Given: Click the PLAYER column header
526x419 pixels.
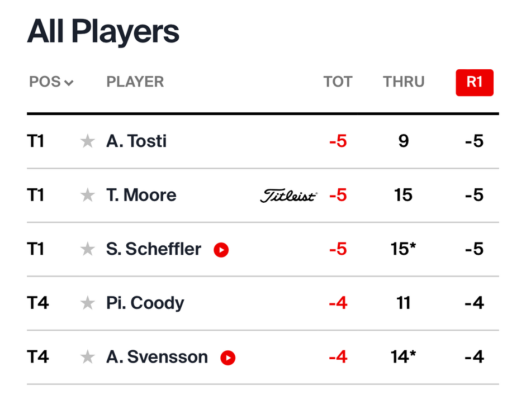Looking at the screenshot, I should click(x=135, y=82).
